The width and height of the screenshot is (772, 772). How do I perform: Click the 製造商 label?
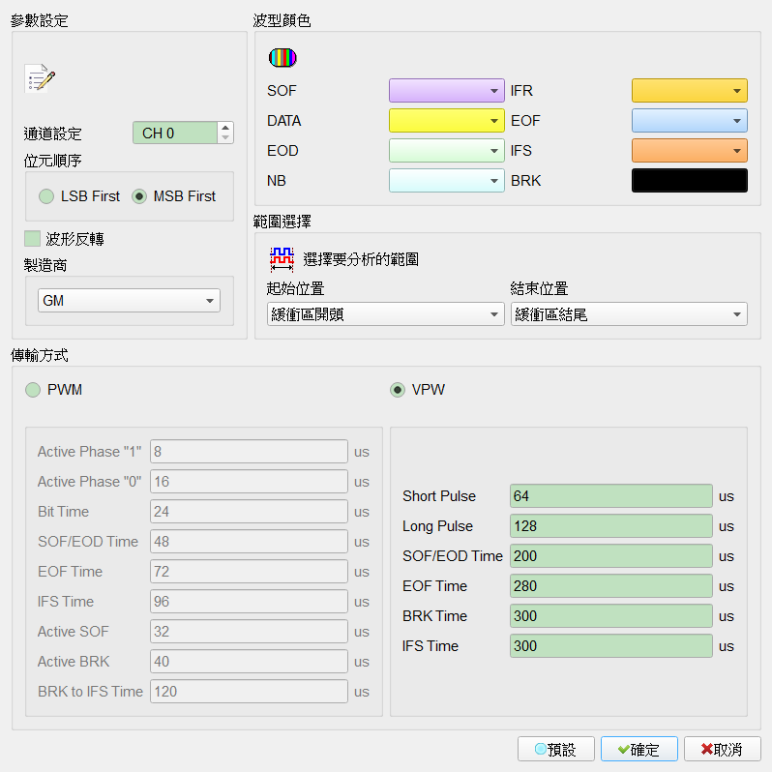(x=45, y=265)
